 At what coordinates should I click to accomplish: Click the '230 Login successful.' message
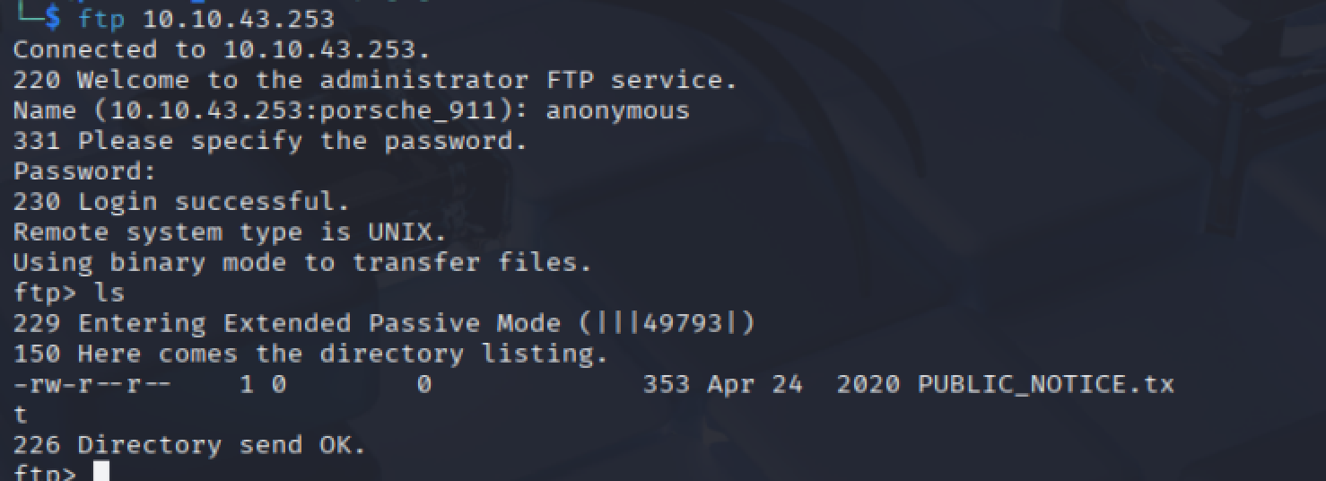(x=180, y=201)
